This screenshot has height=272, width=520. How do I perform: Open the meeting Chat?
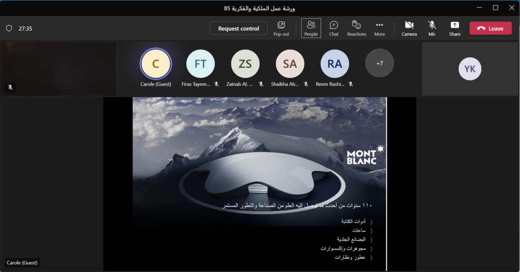[334, 28]
